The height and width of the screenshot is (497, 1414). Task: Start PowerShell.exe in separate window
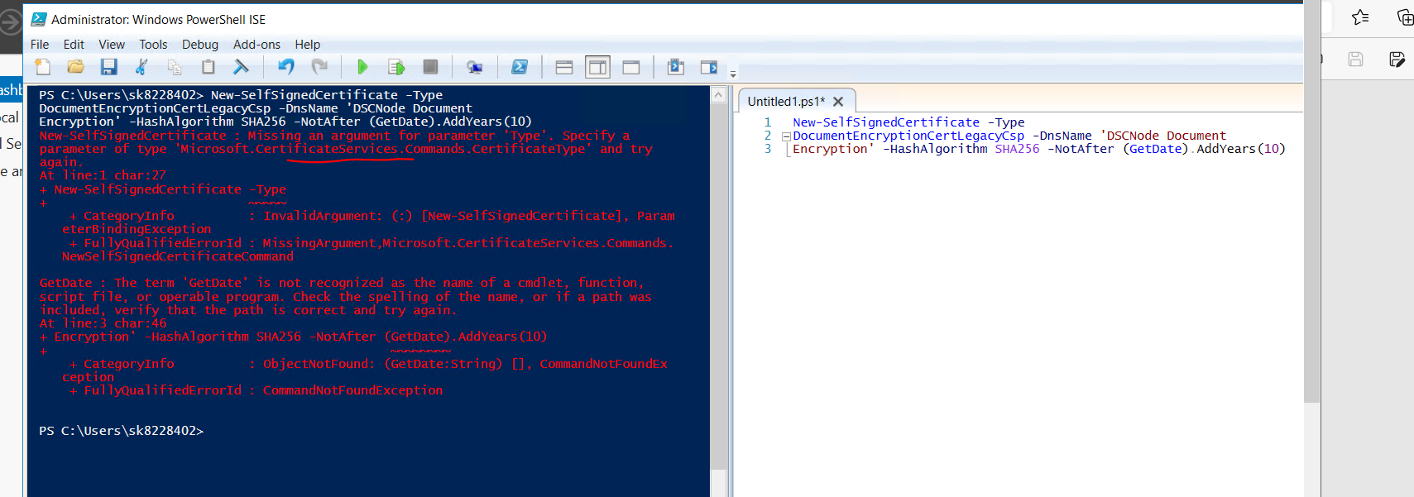(520, 67)
